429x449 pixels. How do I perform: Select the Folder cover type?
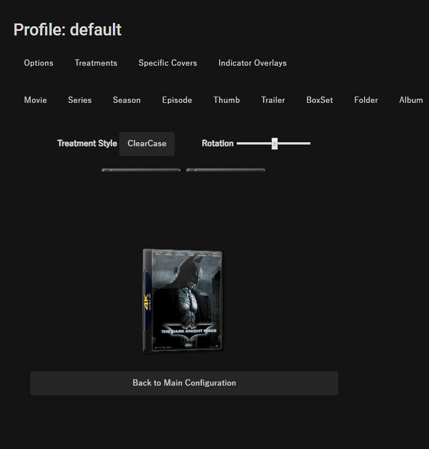click(x=366, y=100)
